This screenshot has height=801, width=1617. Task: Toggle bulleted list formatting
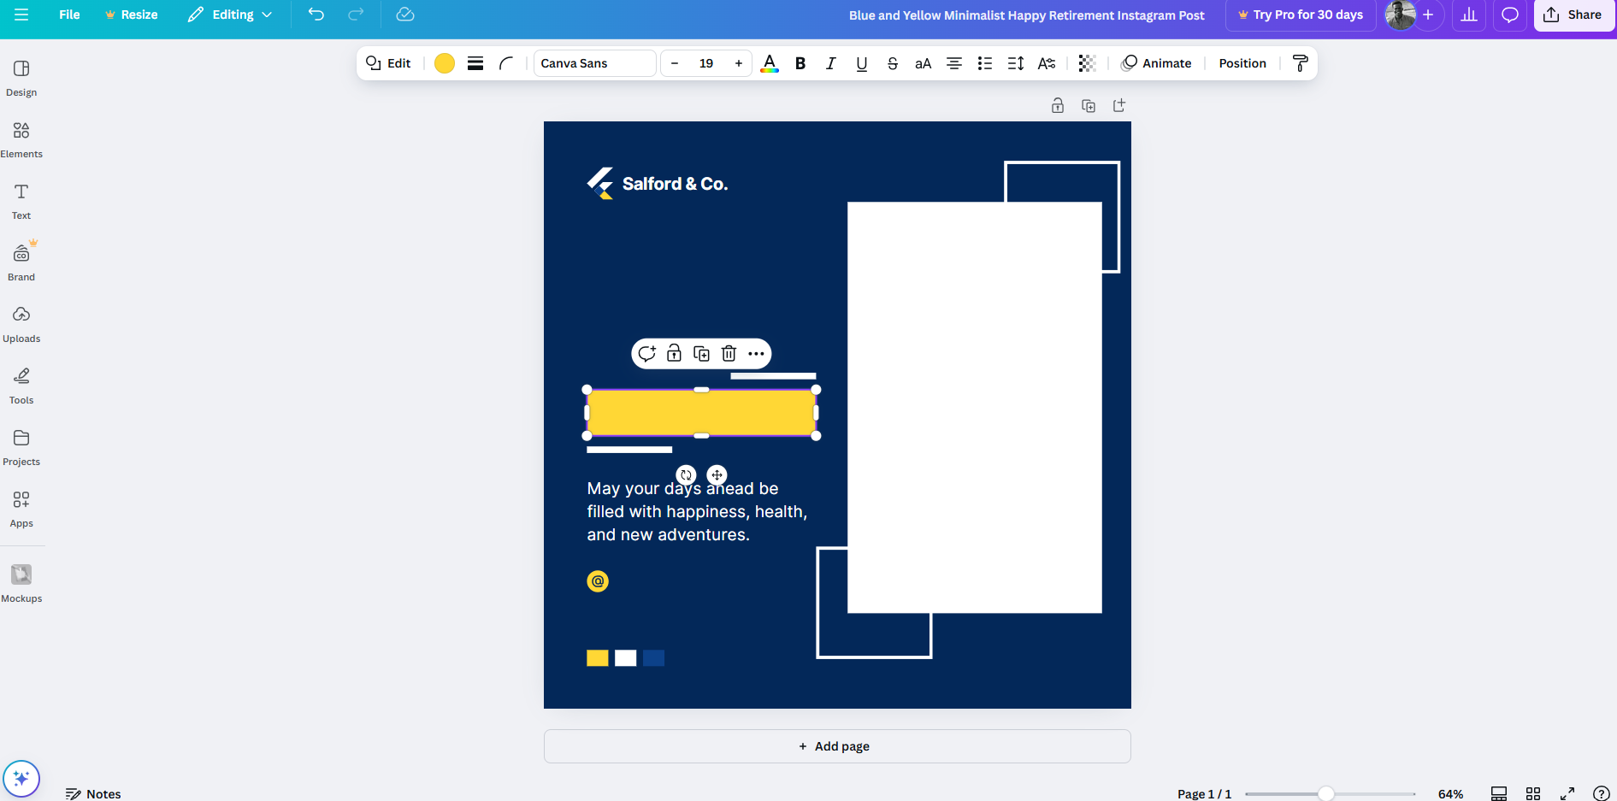(985, 63)
